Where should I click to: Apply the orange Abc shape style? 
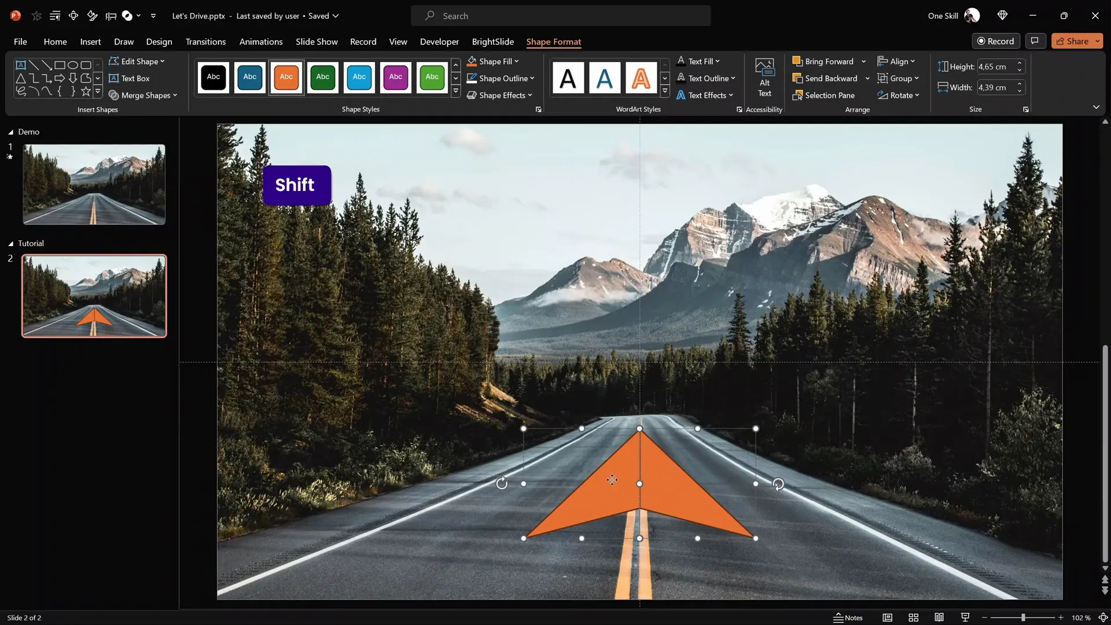click(286, 77)
